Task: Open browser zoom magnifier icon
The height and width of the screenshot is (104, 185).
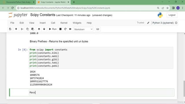Action: click(158, 8)
